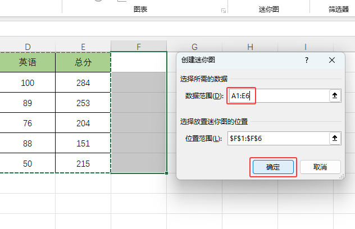Select column D header
355x229 pixels.
[x=28, y=47]
